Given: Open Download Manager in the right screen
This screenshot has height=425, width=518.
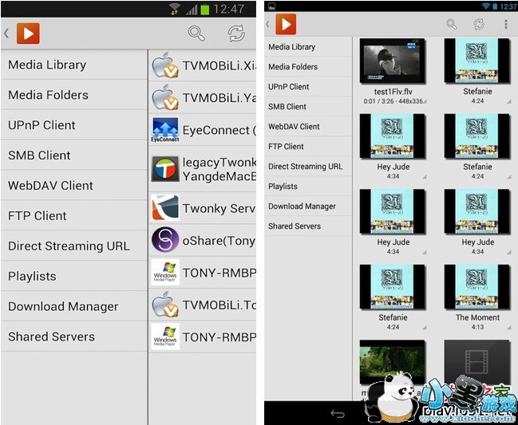Looking at the screenshot, I should (x=308, y=207).
